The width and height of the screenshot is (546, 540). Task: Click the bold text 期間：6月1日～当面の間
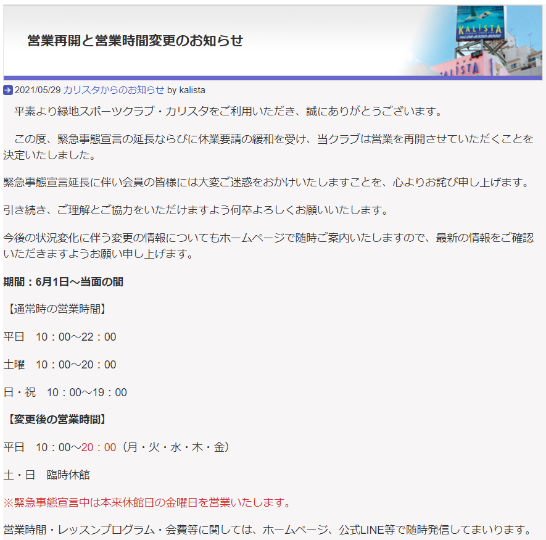pyautogui.click(x=64, y=282)
